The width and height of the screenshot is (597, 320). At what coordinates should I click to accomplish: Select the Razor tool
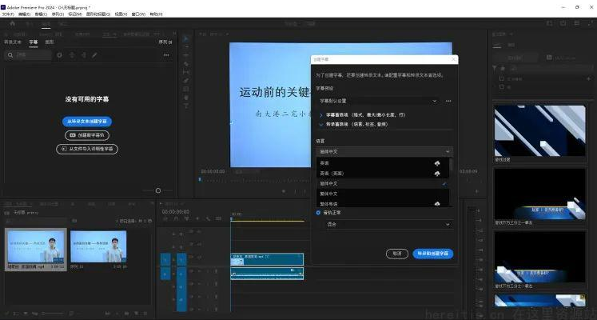click(186, 64)
